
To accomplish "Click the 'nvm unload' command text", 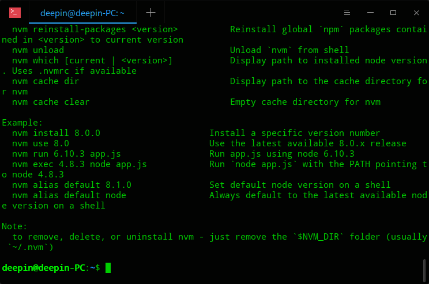I will point(38,50).
